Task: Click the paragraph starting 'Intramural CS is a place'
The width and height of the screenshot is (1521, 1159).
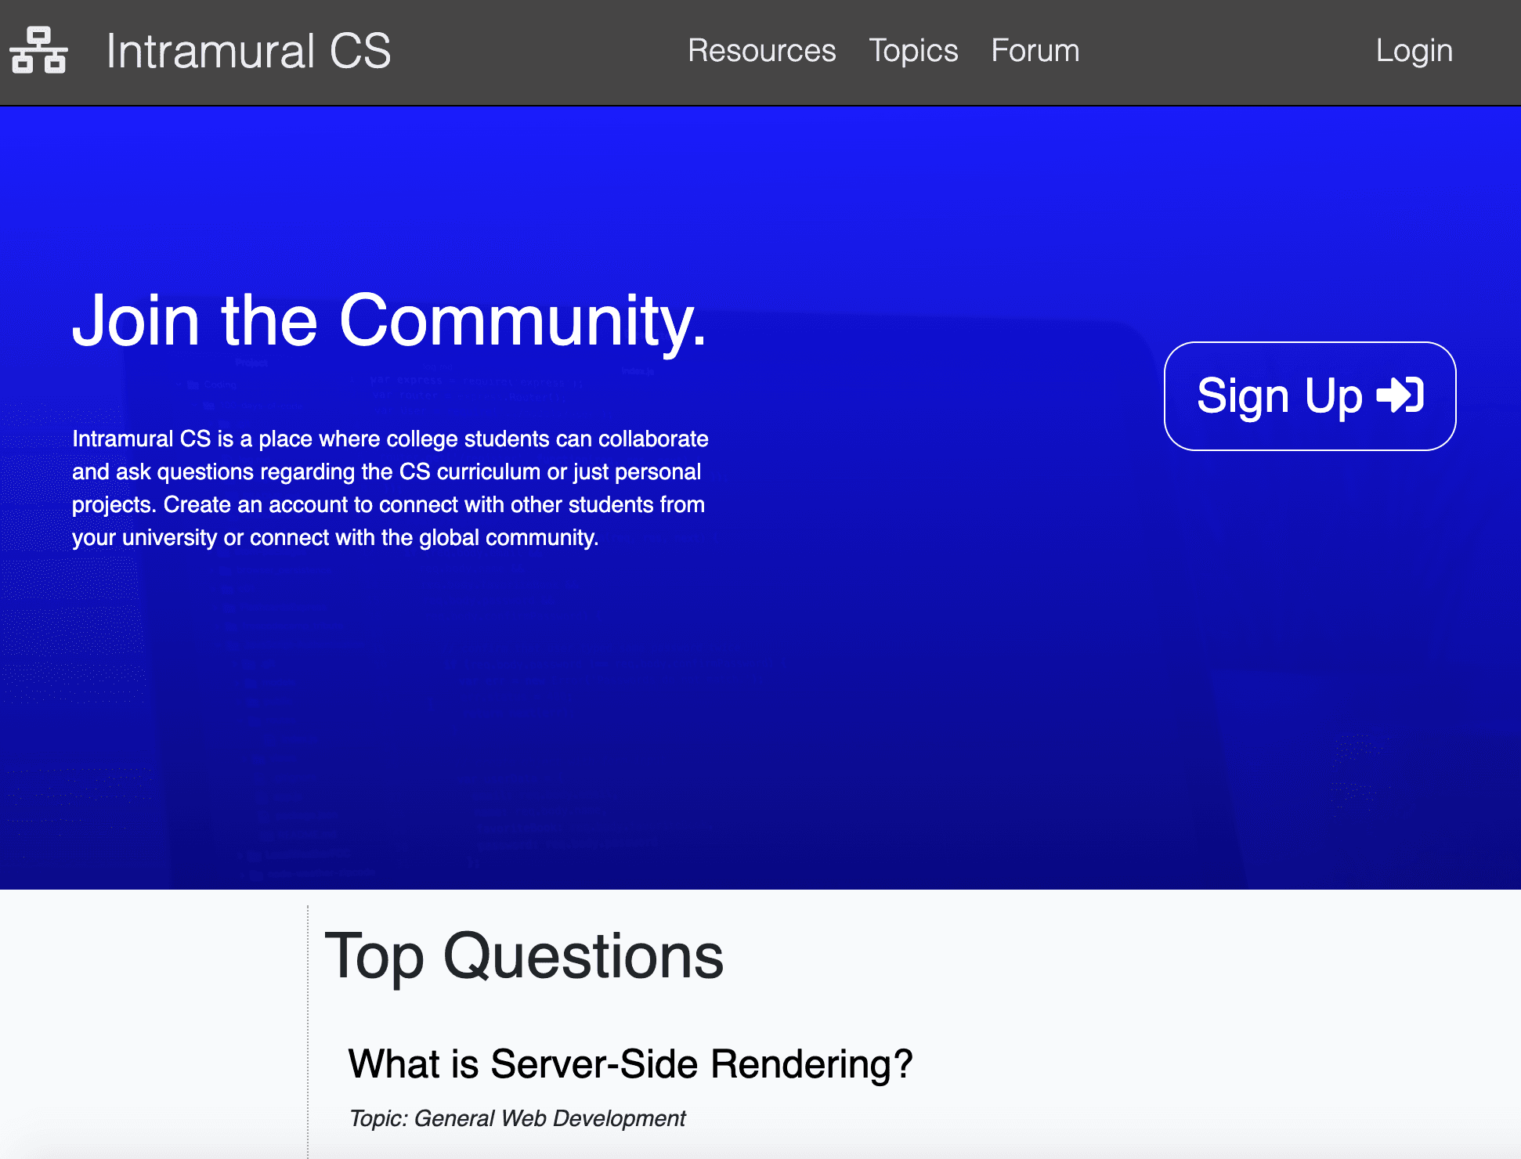Action: coord(390,488)
